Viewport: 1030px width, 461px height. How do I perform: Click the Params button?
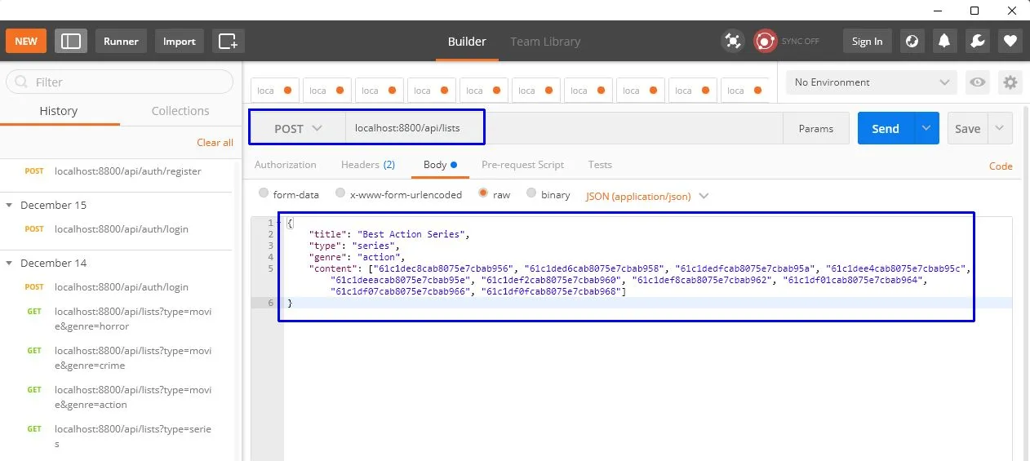[x=816, y=129]
